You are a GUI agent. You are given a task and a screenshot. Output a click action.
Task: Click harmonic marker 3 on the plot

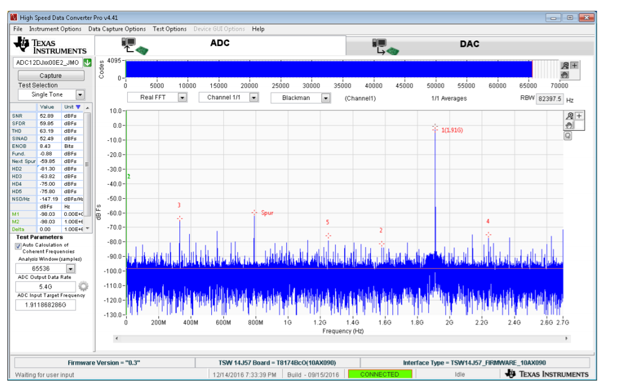[179, 218]
